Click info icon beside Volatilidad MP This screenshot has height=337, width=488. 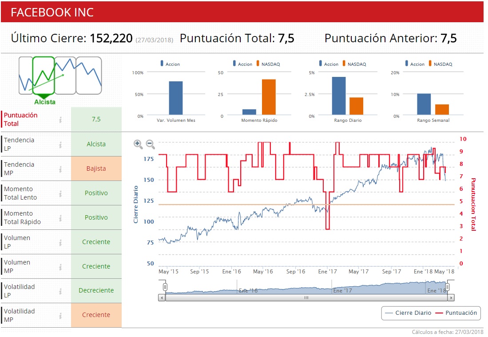[x=60, y=316]
